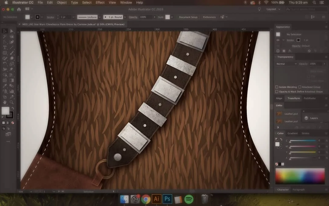Click the Cyan (C) color slider
The image size is (329, 206).
pos(303,141)
